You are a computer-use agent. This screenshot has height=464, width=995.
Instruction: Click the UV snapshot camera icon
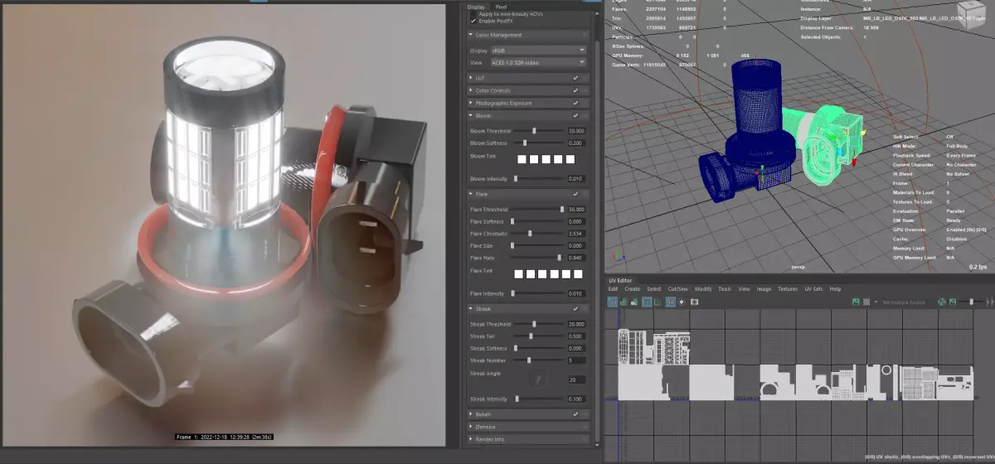point(695,302)
